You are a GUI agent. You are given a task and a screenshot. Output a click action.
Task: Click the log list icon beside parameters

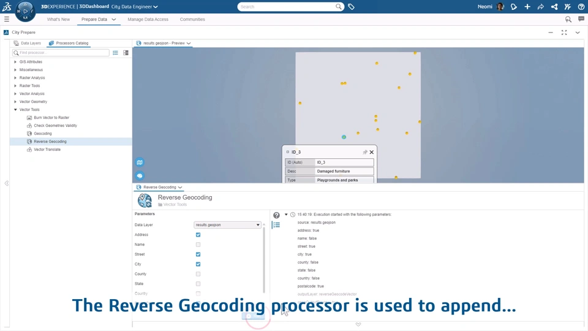coord(276,225)
